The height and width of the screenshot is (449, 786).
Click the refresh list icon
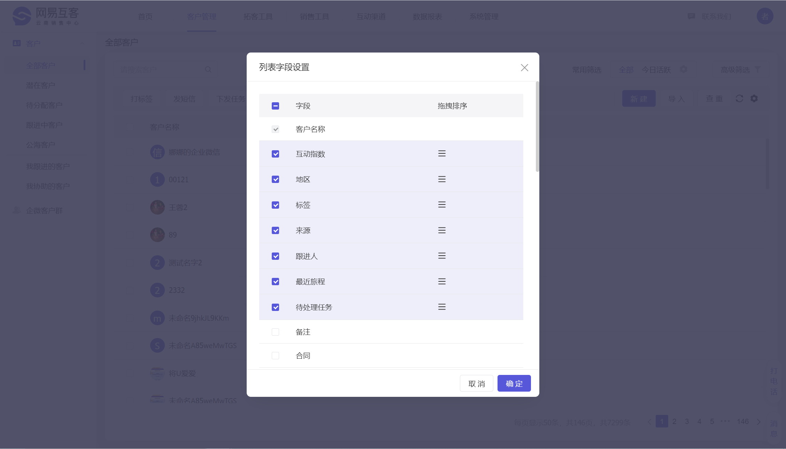coord(739,98)
